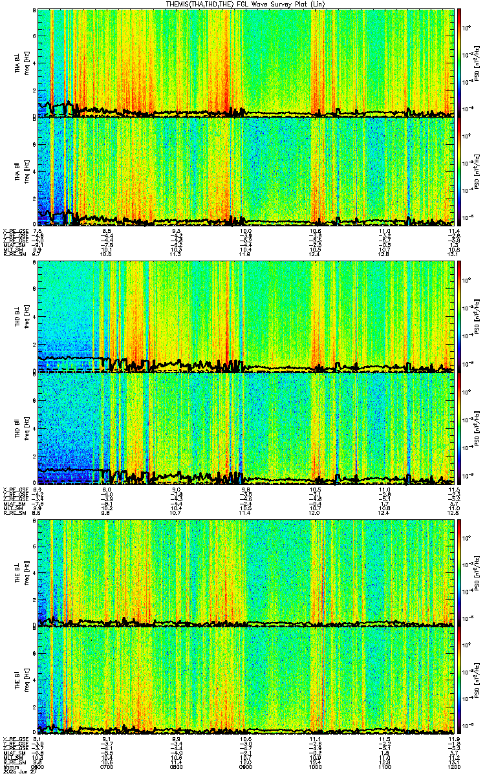Click the PSD [nT²/Hz] label of THA B⊥ panel
Viewport: 485px width, 776px height.
click(x=478, y=63)
